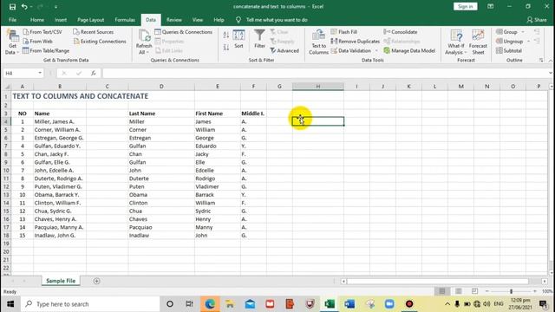Click the Group outline button
This screenshot has width=555, height=312.
point(506,32)
